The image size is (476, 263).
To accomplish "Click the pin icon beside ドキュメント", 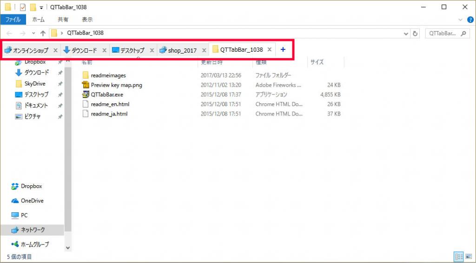I will point(60,106).
